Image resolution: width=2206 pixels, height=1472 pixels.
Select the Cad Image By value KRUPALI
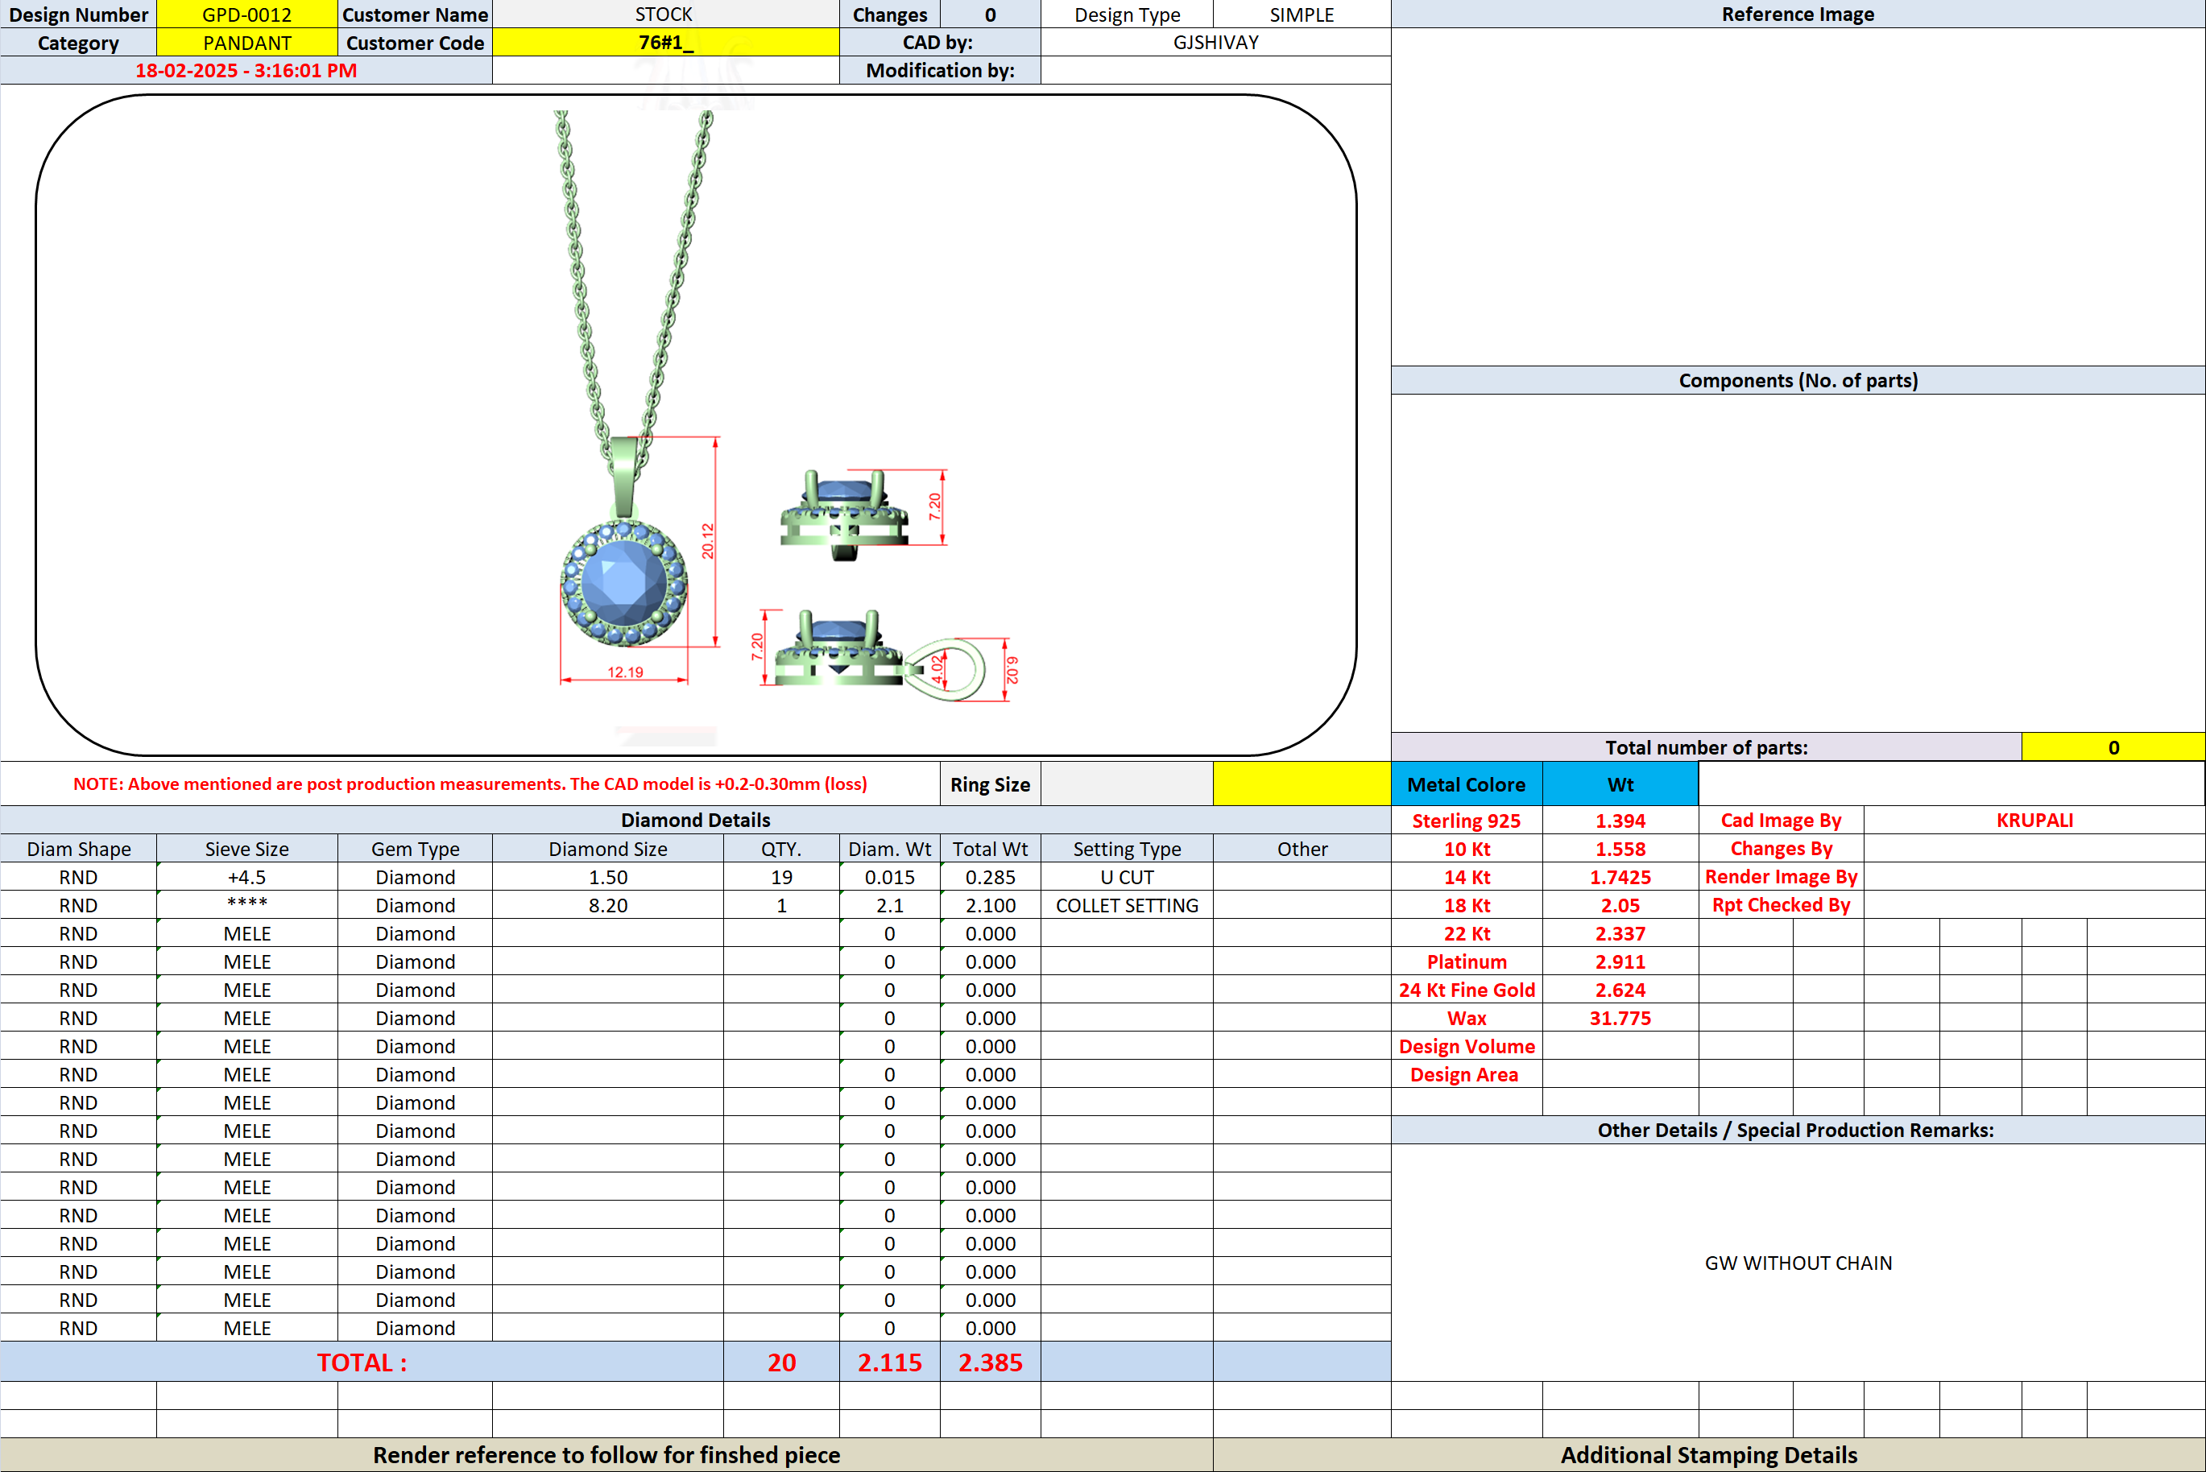tap(2034, 820)
